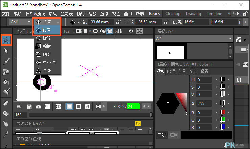This screenshot has width=250, height=149.
Task: Toggle the 左右 position lock
Action: [x=118, y=22]
